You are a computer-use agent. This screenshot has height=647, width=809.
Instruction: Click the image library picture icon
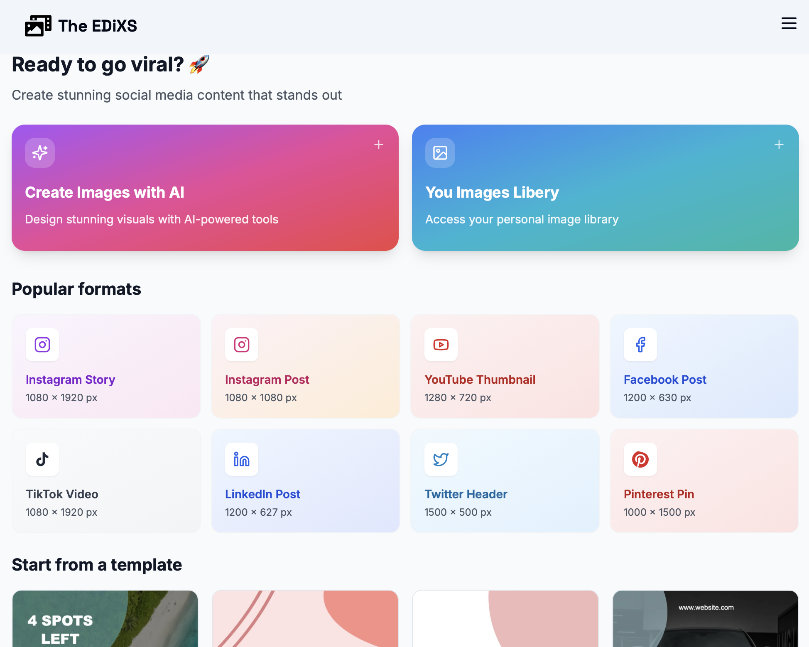pos(440,153)
